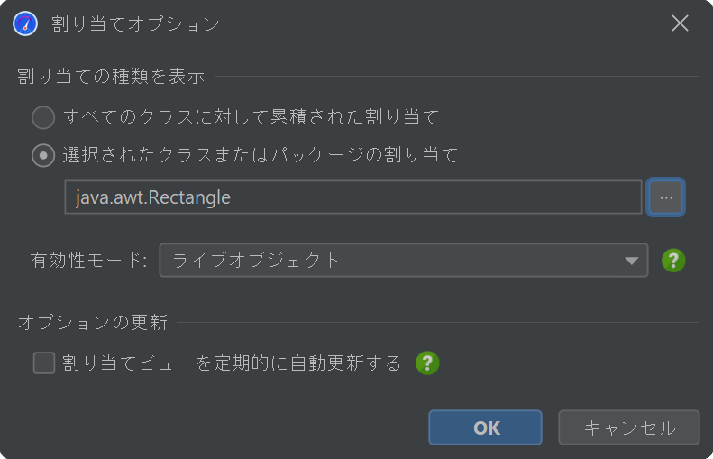Click label text 選択されたクラスまたはパッケージの割り当て
This screenshot has height=459, width=713.
coord(261,156)
